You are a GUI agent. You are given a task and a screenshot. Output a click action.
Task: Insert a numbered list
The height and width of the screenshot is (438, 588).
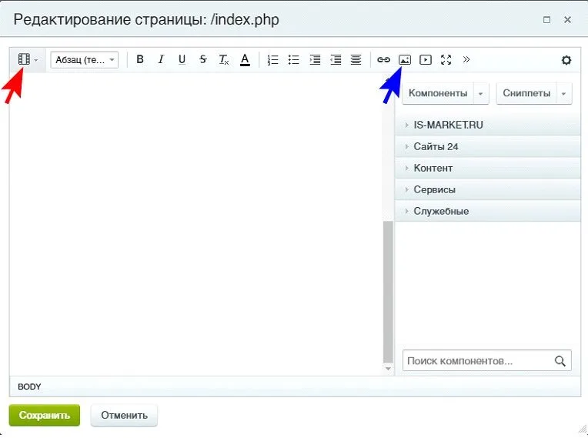[272, 59]
